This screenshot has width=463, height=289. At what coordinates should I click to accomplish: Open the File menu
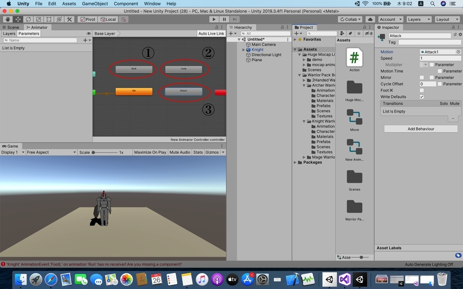pos(39,3)
